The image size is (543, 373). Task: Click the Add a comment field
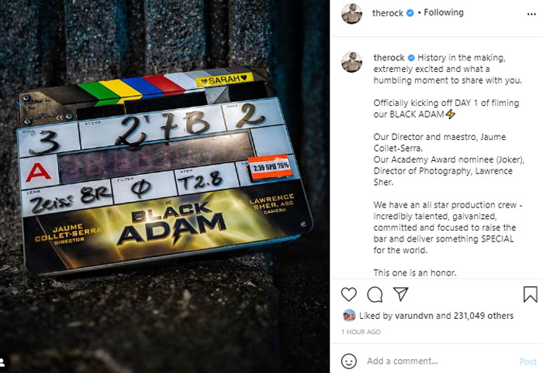tap(440, 361)
